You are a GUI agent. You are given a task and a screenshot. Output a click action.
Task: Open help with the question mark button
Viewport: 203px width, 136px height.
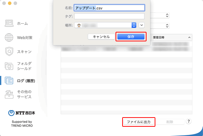(x=189, y=122)
